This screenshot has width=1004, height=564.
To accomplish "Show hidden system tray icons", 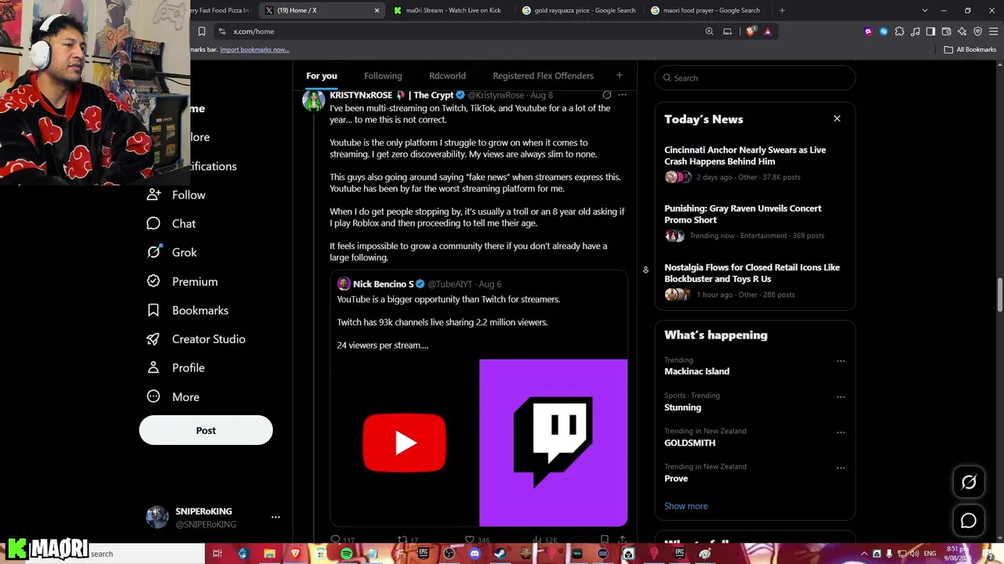I will tap(864, 554).
